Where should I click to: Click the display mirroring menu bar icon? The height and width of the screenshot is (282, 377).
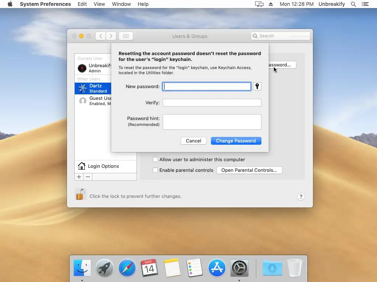[259, 4]
